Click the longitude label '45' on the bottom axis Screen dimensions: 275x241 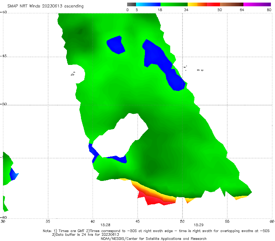tap(137, 221)
